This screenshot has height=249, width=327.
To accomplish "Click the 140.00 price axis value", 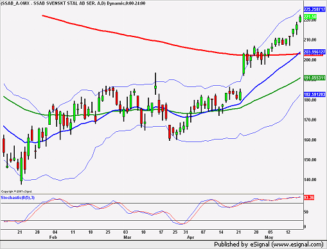I will click(x=310, y=180).
